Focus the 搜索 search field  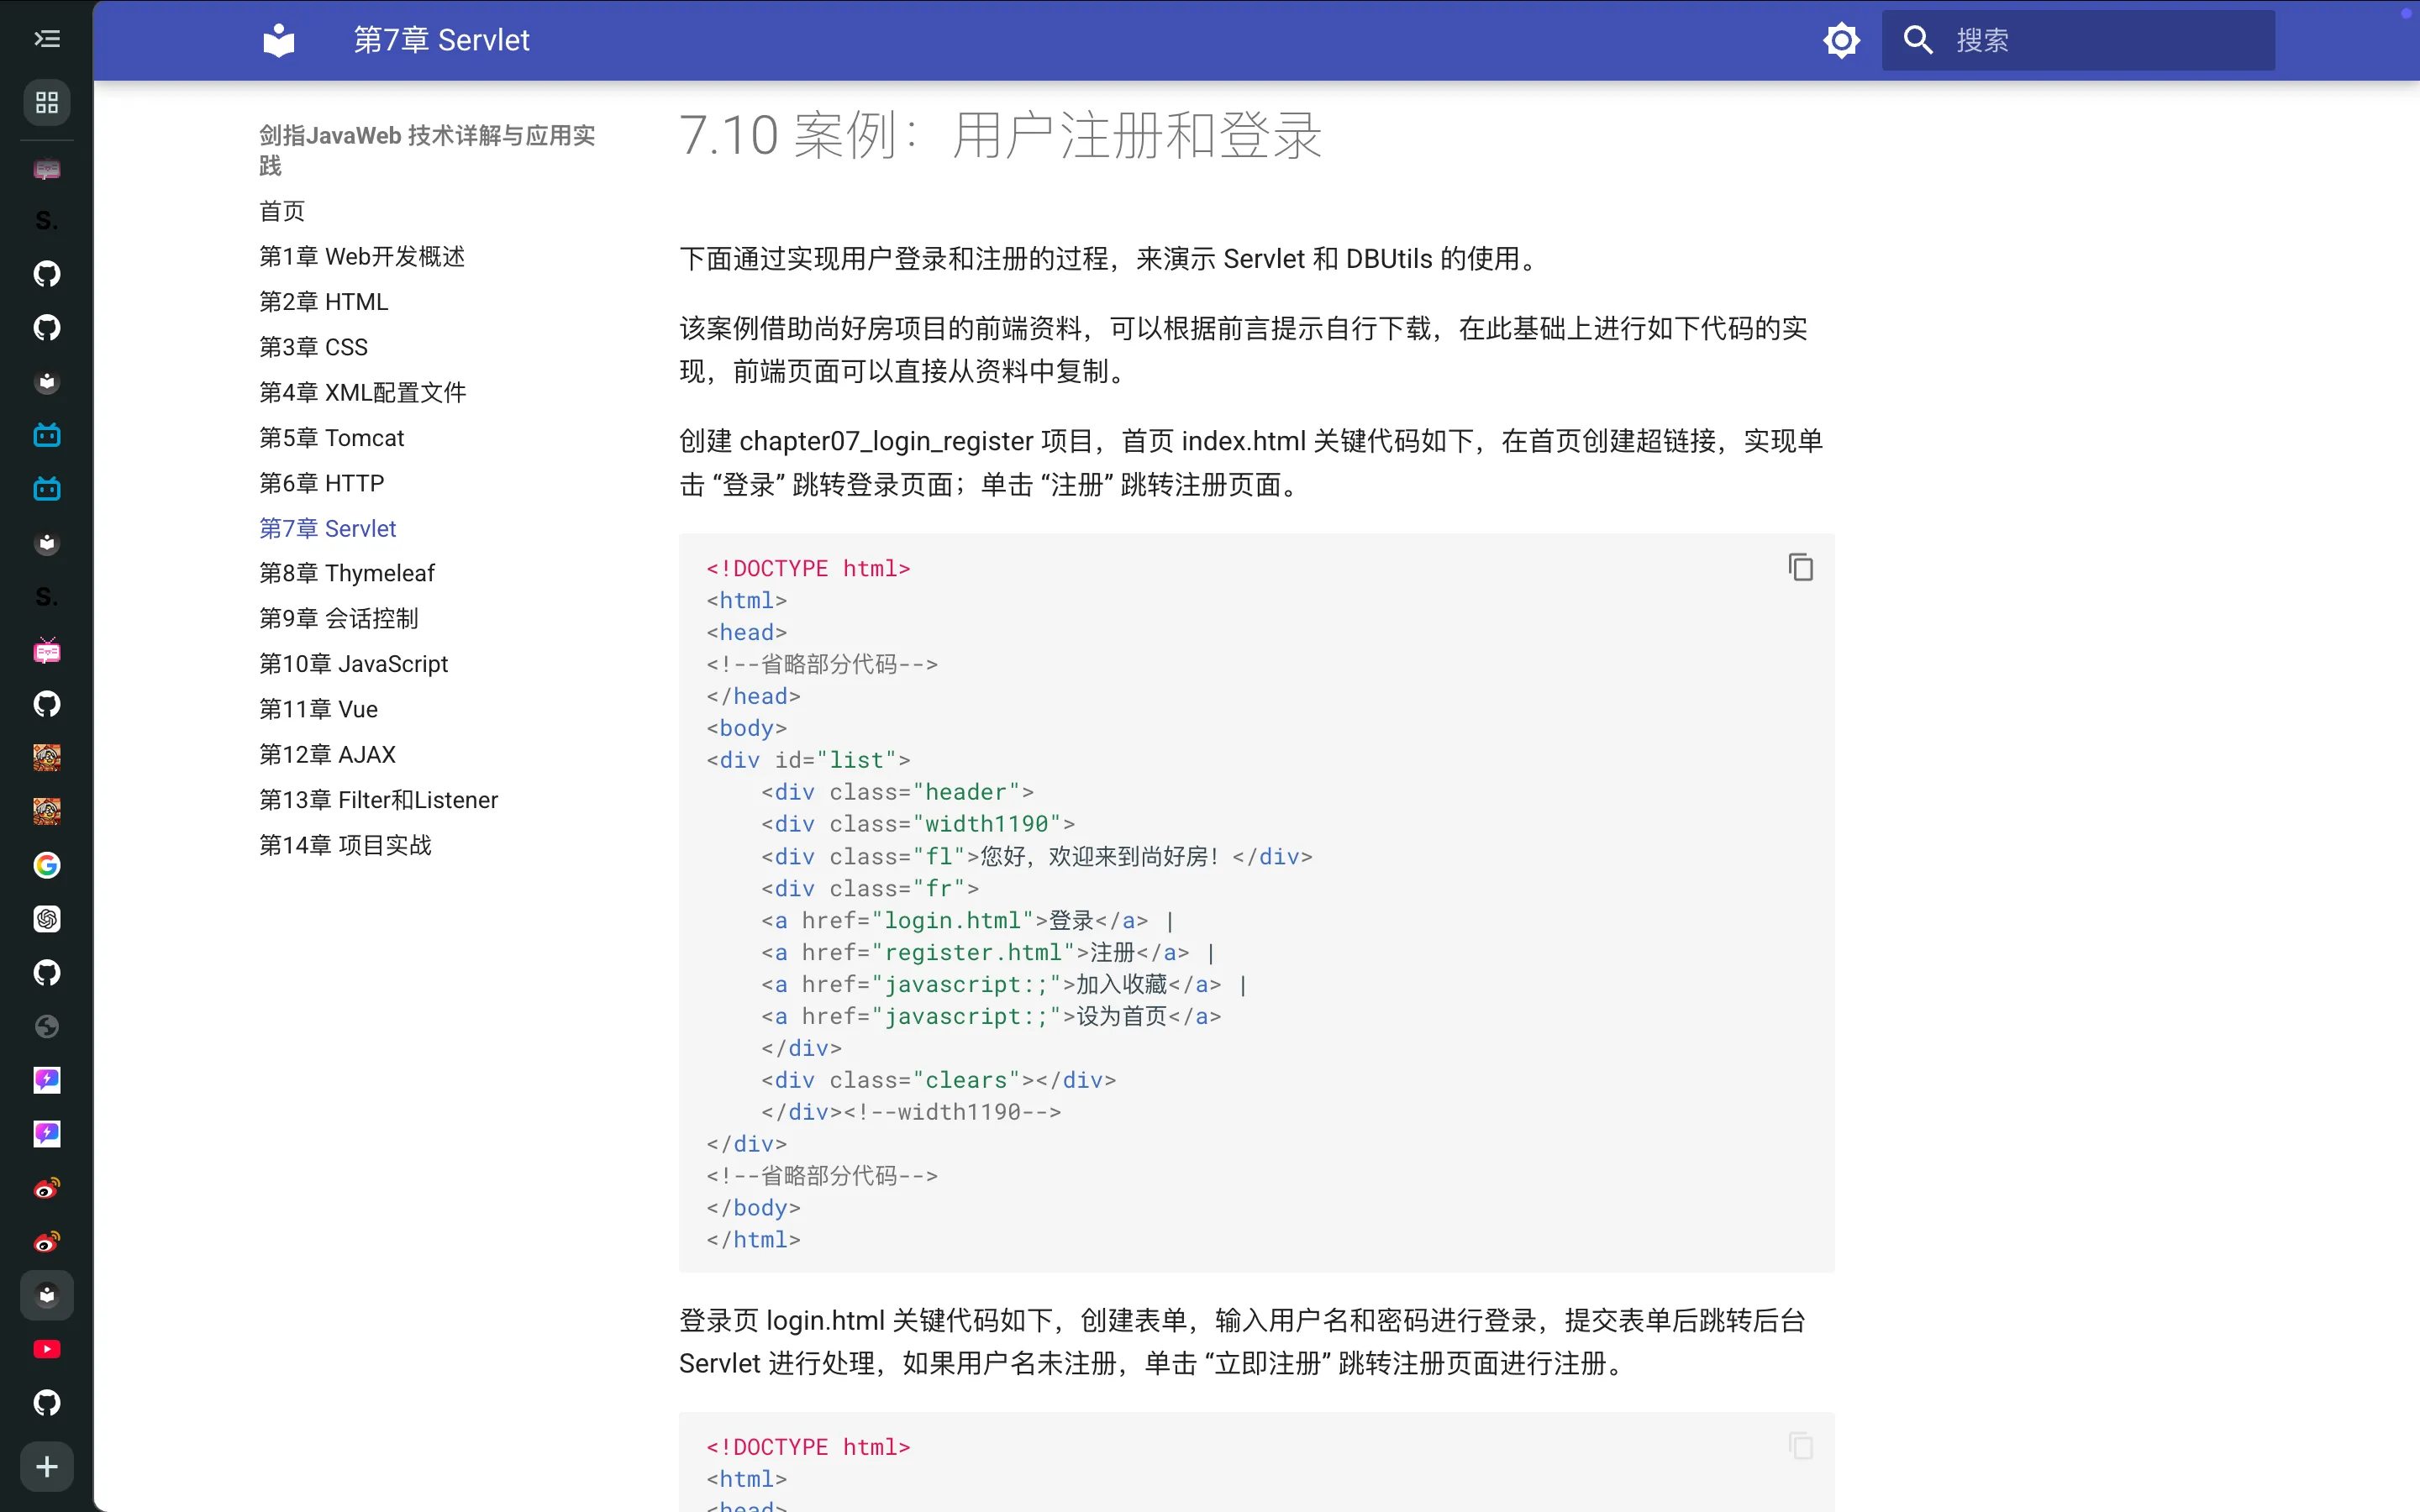click(2078, 40)
